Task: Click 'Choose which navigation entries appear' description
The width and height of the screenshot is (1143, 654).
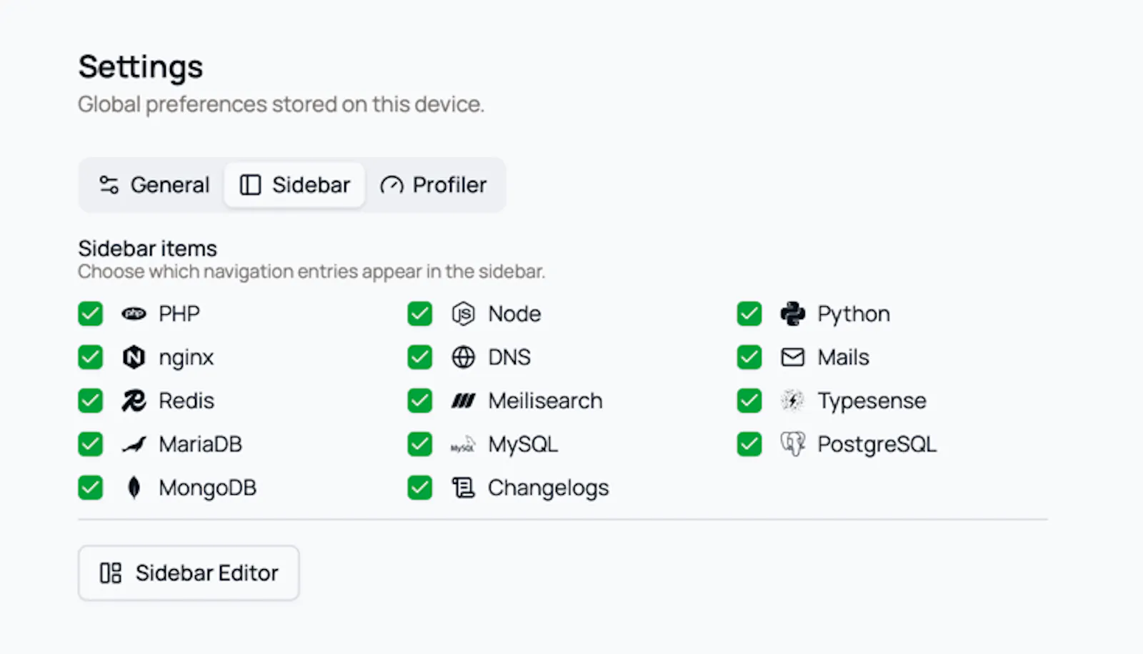Action: coord(311,272)
